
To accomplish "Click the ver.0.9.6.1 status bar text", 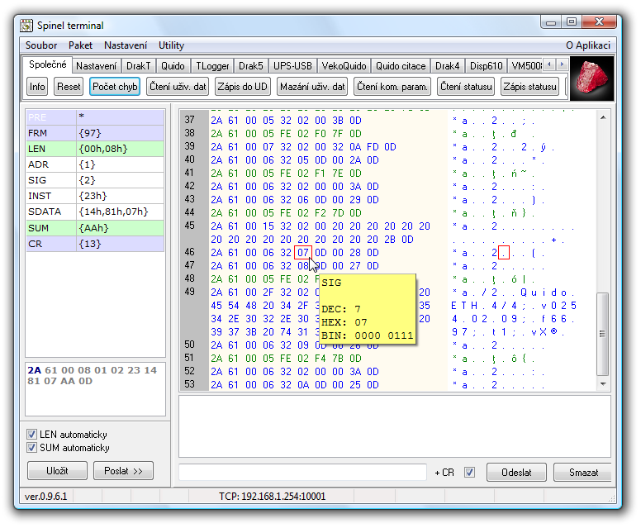I will [x=45, y=497].
